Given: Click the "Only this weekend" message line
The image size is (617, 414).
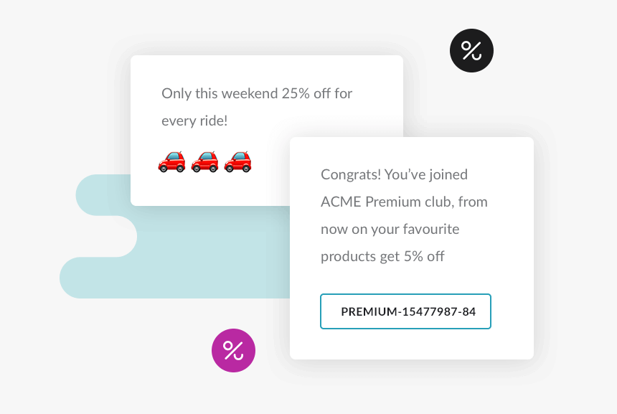Looking at the screenshot, I should 257,93.
